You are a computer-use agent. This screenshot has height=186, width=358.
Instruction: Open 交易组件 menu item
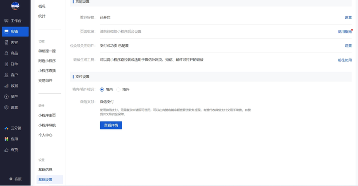click(x=45, y=80)
